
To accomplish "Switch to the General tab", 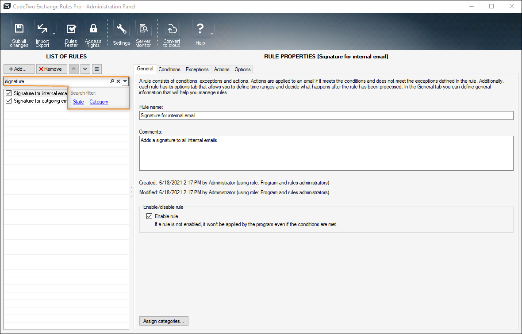I will (x=145, y=69).
